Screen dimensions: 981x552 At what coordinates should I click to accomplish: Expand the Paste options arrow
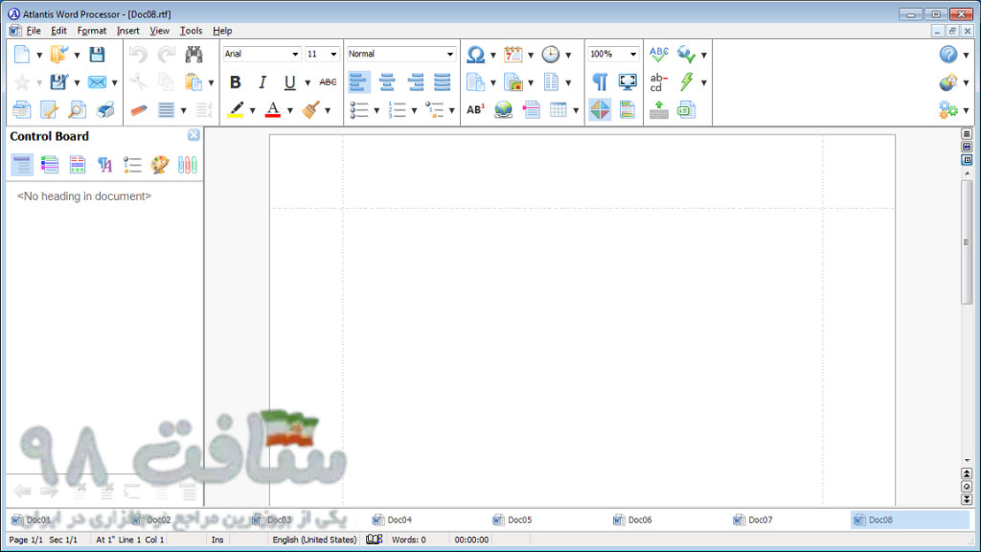[211, 82]
